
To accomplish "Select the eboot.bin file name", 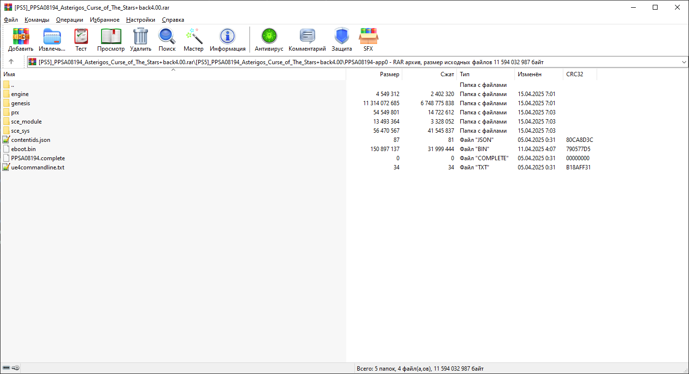I will (23, 149).
